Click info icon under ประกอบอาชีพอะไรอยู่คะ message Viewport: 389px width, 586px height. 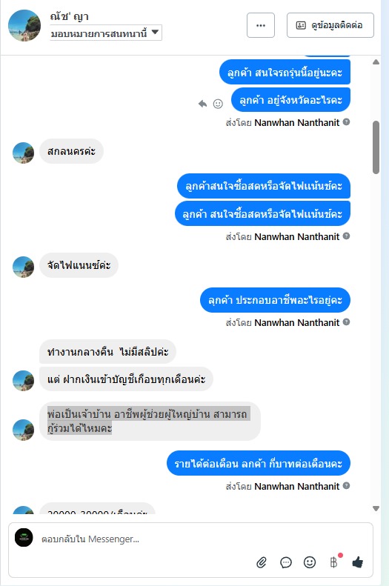[x=347, y=322]
